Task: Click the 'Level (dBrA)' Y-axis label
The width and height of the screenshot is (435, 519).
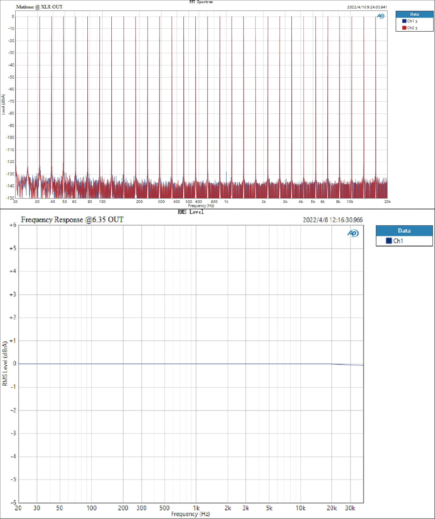Action: (3, 105)
